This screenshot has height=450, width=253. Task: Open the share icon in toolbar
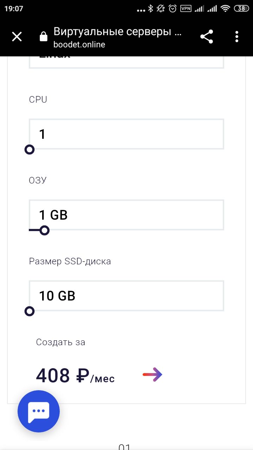(207, 37)
